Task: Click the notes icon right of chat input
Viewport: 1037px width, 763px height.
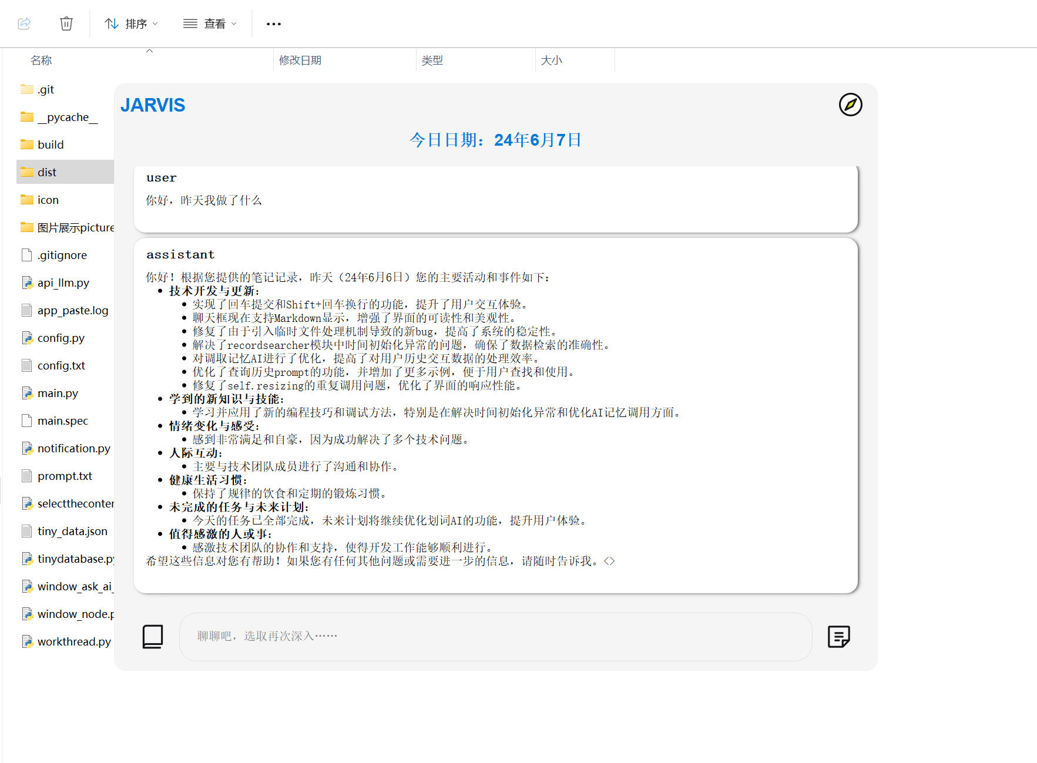Action: point(838,636)
